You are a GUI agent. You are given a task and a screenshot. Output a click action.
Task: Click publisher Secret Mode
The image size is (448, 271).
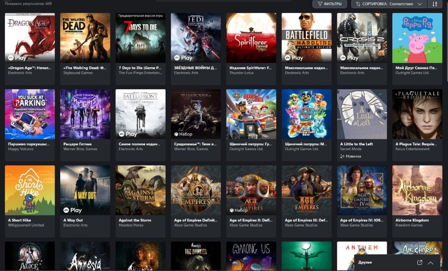click(351, 149)
